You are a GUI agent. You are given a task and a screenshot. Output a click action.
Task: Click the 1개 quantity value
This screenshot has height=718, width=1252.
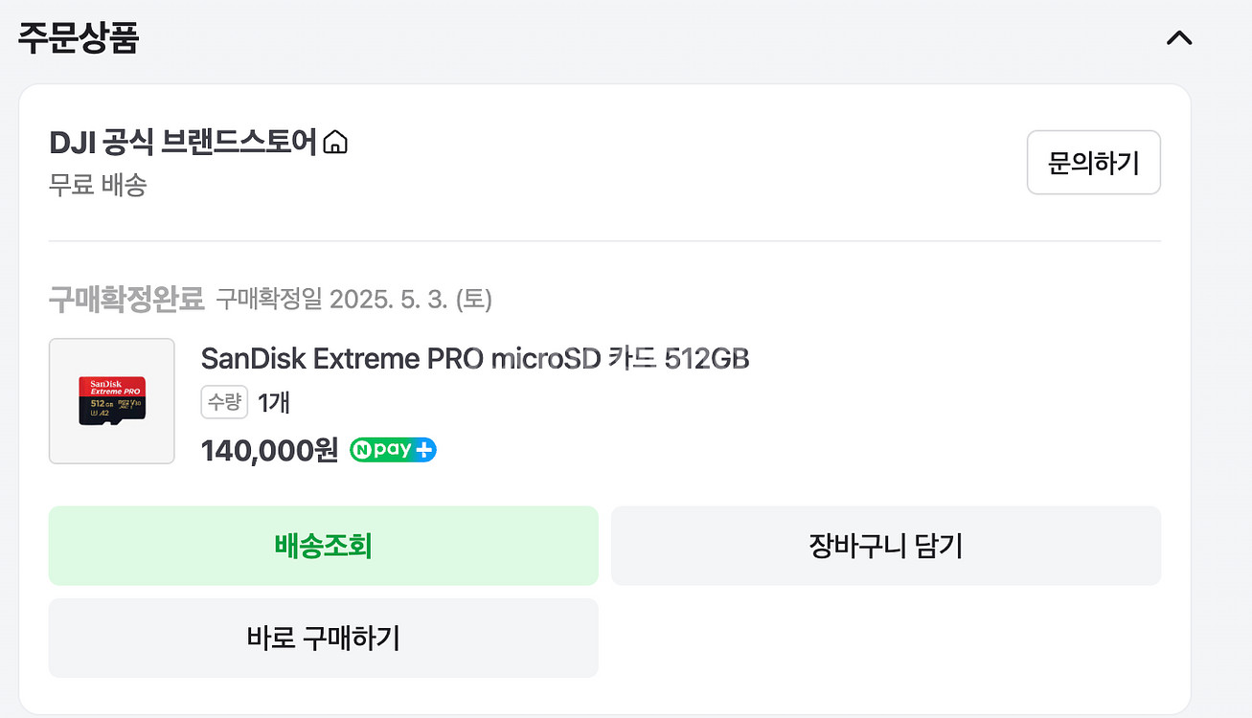click(272, 402)
